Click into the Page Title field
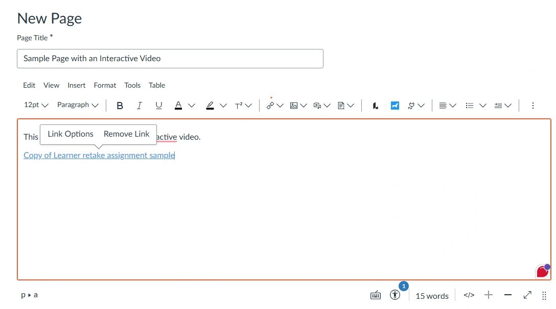The image size is (556, 309). click(x=170, y=59)
